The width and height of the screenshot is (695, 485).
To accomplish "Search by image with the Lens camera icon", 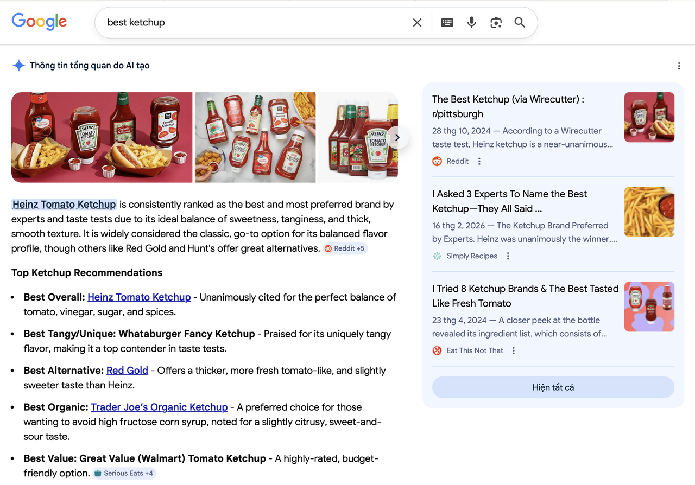I will point(496,22).
